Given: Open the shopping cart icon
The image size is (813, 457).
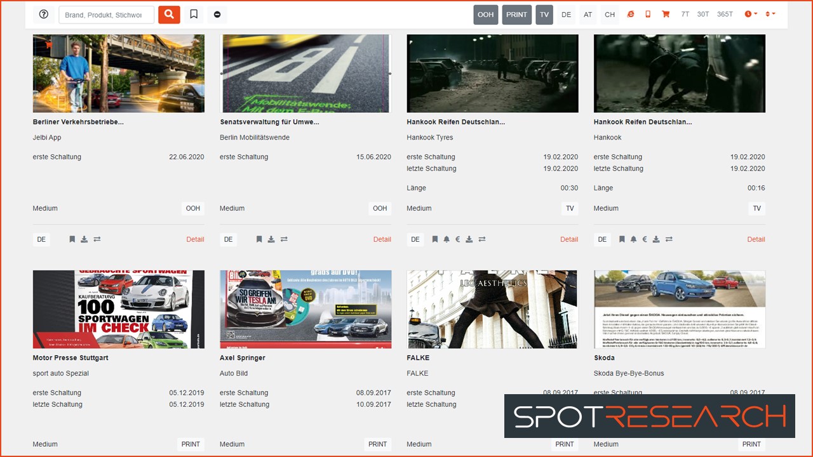Looking at the screenshot, I should [x=666, y=14].
